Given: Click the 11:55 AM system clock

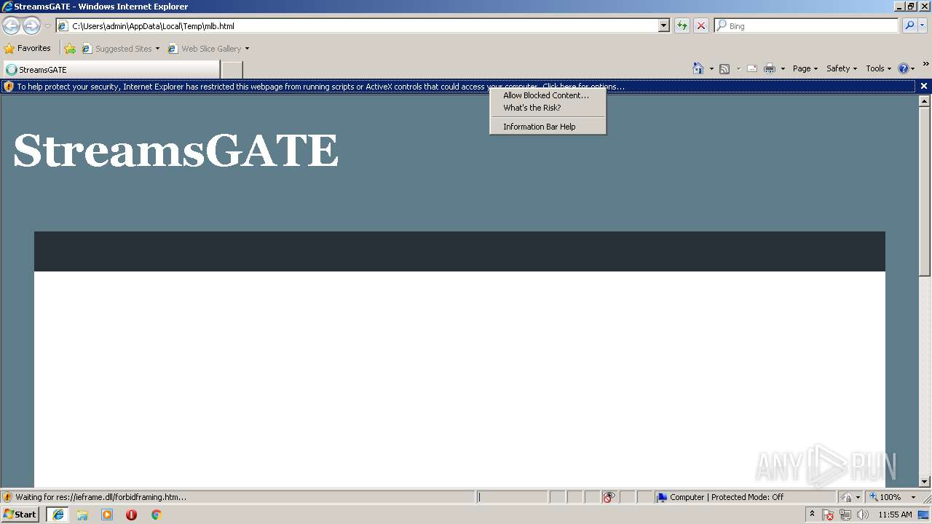Looking at the screenshot, I should 895,515.
